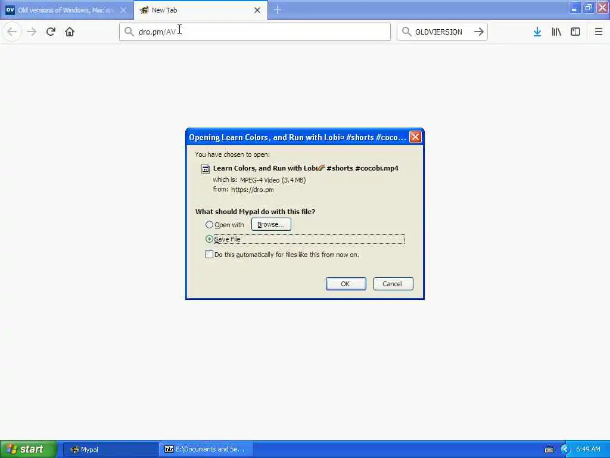Open a new tab with plus
This screenshot has width=610, height=458.
(x=278, y=10)
